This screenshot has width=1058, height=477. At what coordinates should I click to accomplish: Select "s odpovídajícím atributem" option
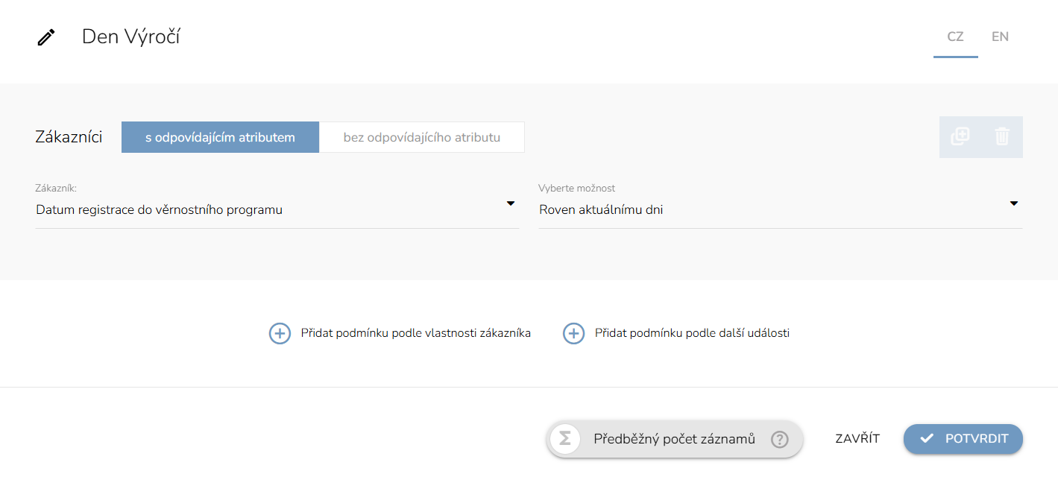220,137
